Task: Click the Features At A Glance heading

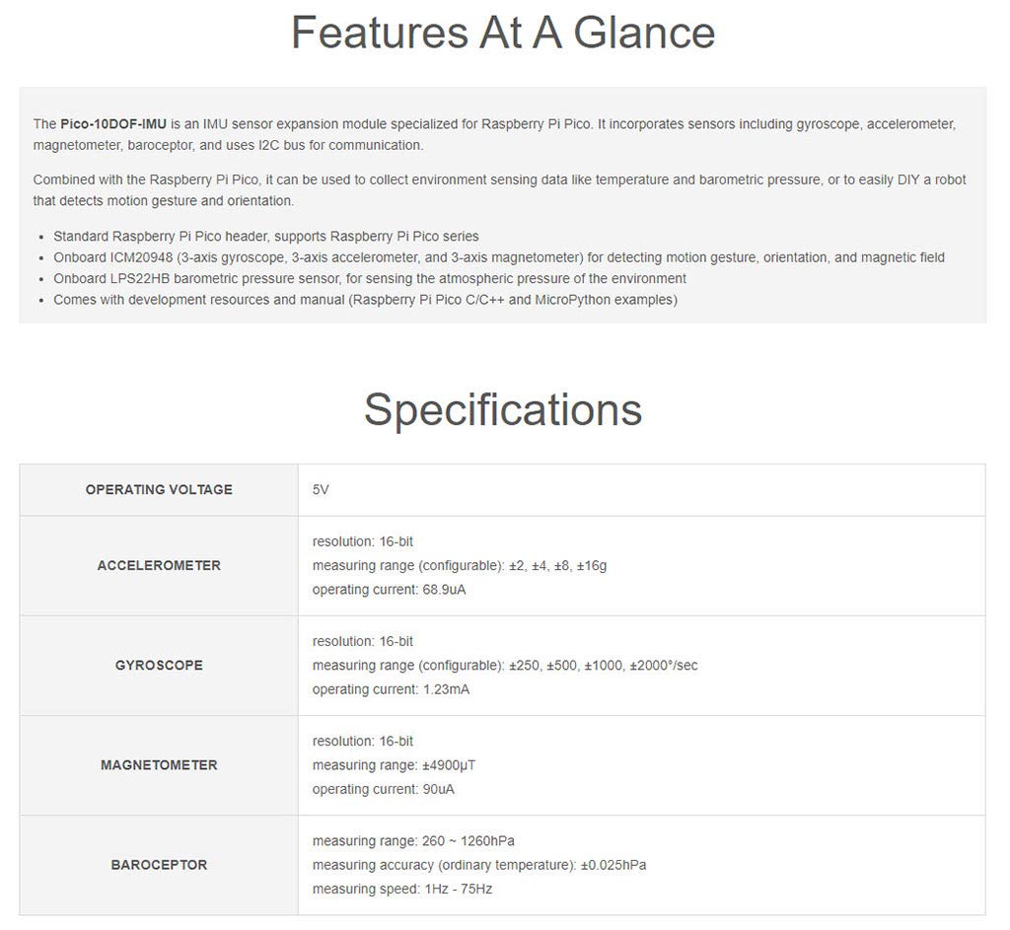Action: pos(502,33)
